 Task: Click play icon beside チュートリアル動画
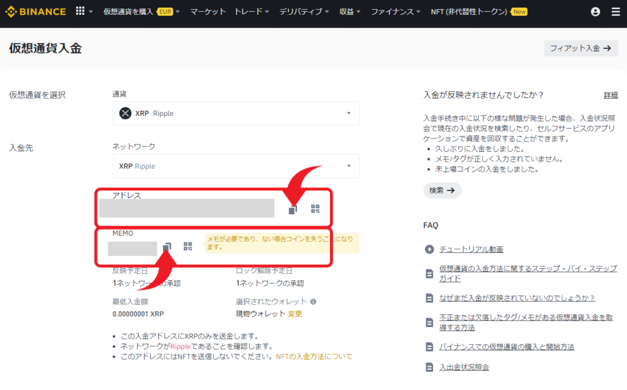pyautogui.click(x=429, y=249)
